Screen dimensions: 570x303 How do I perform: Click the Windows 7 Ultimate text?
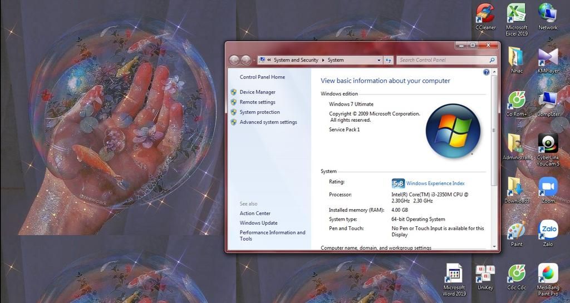[x=351, y=104]
